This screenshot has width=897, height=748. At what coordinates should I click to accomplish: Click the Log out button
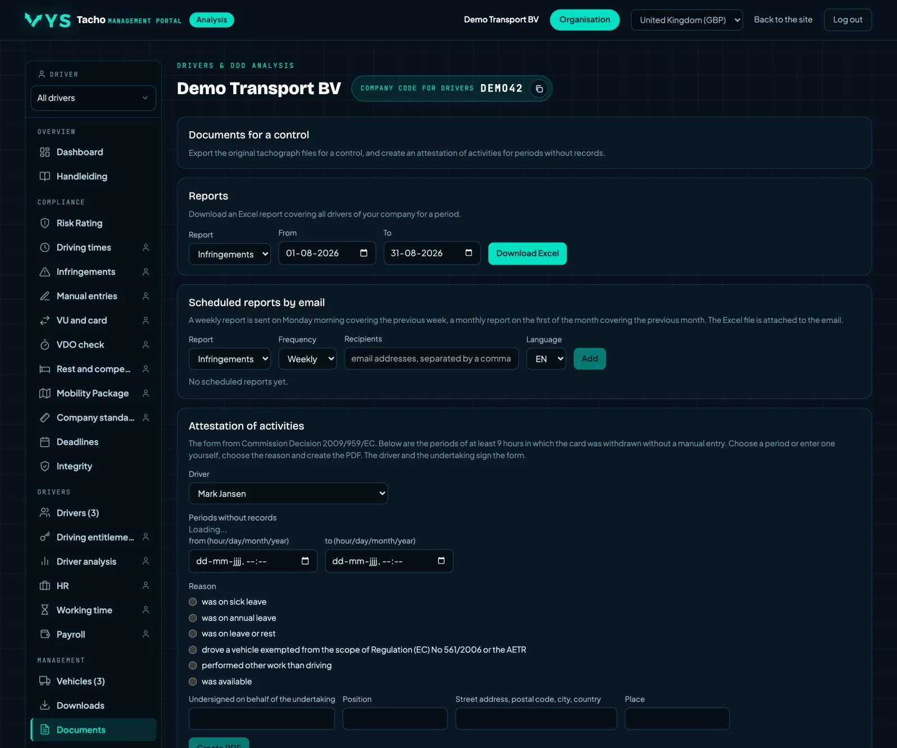pyautogui.click(x=848, y=20)
